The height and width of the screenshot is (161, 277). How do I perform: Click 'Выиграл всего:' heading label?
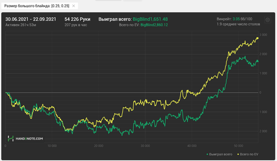115,19
